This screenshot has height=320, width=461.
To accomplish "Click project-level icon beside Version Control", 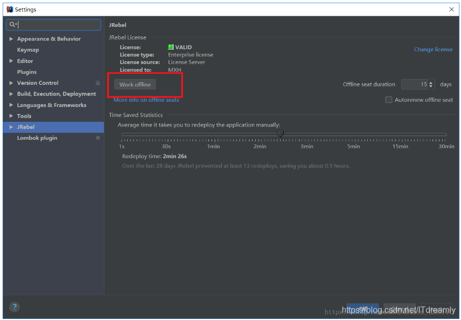I will point(98,83).
